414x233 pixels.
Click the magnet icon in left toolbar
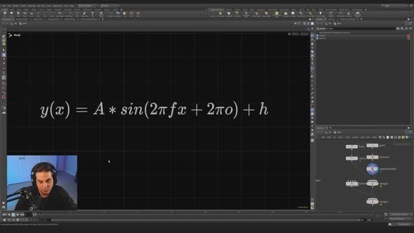4,97
